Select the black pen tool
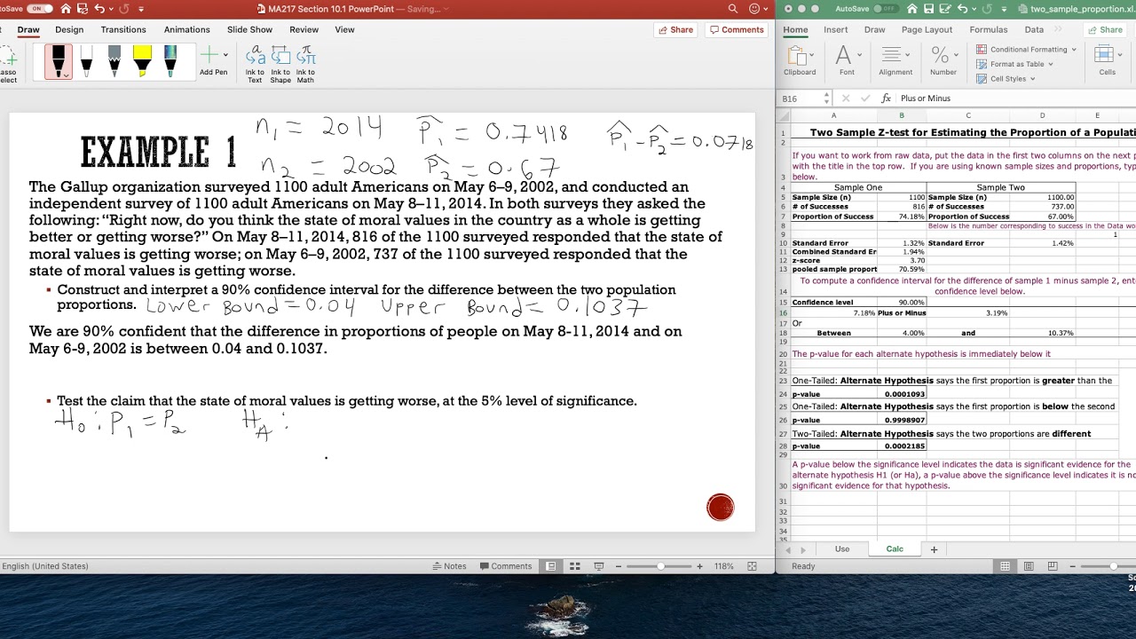Viewport: 1136px width, 639px height. point(59,61)
